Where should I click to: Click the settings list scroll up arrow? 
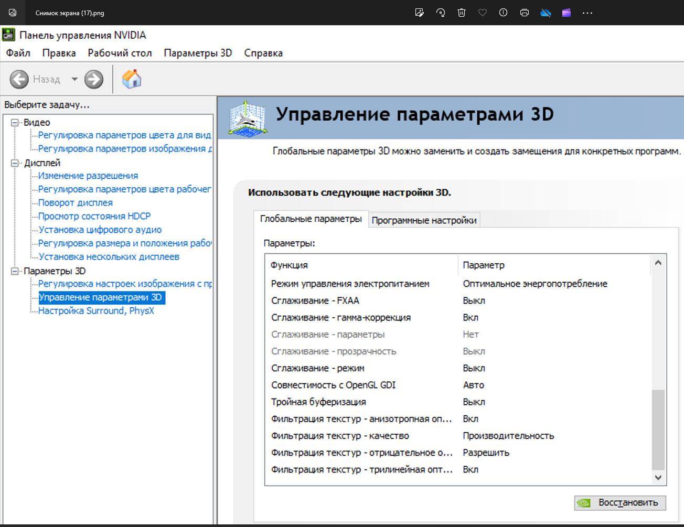tap(658, 263)
